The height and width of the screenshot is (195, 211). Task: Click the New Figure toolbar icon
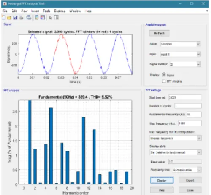[x=3, y=18]
